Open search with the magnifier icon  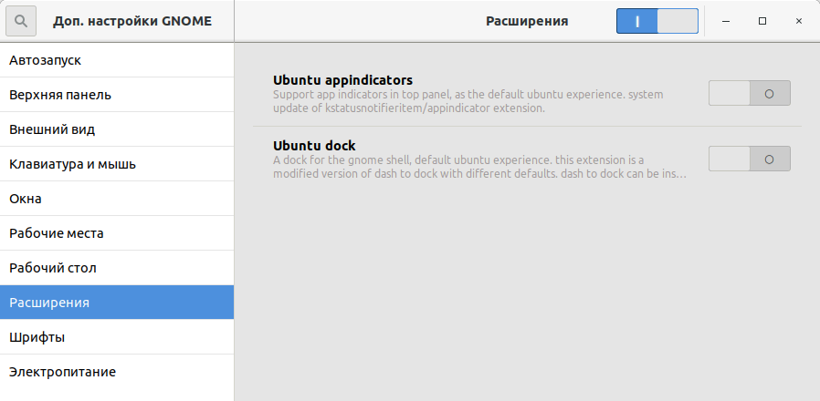21,21
